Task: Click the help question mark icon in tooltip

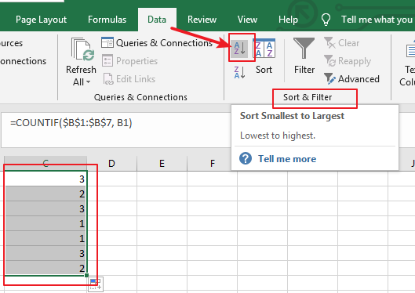Action: coord(246,158)
